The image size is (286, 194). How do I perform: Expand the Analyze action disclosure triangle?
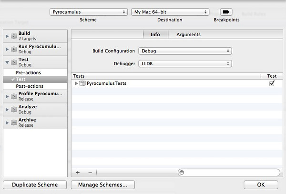pyautogui.click(x=7, y=110)
